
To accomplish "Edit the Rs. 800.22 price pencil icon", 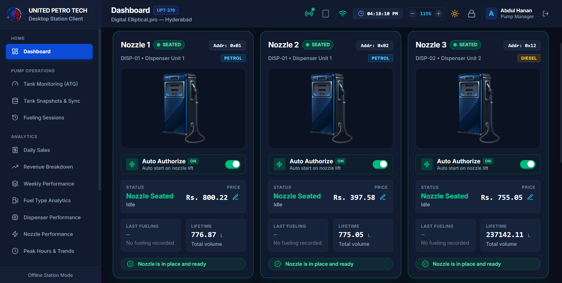I will click(236, 197).
